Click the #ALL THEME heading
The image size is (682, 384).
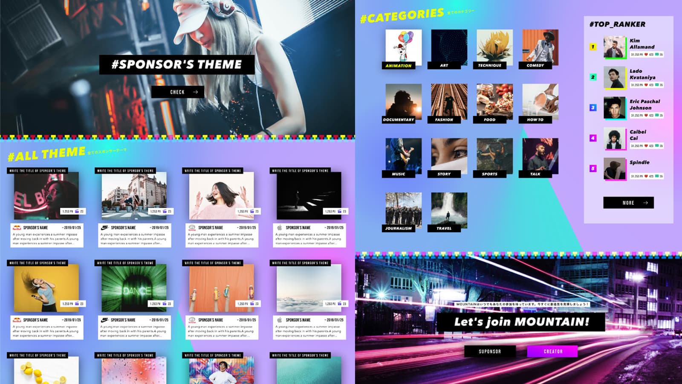pos(46,154)
